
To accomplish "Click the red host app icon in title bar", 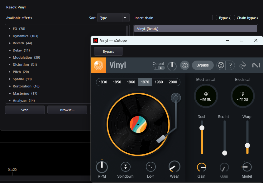I will click(x=96, y=40).
